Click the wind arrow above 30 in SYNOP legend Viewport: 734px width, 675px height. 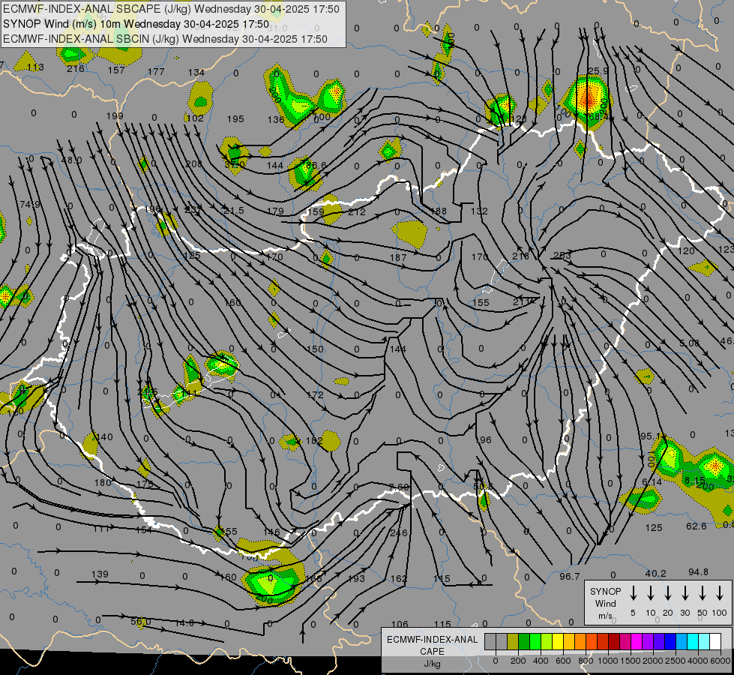(685, 593)
